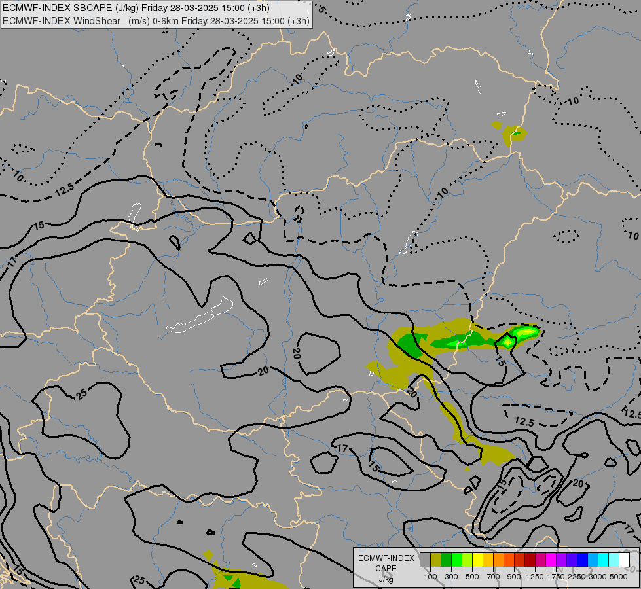Select the pure blue swatch right of 2250

[582, 560]
